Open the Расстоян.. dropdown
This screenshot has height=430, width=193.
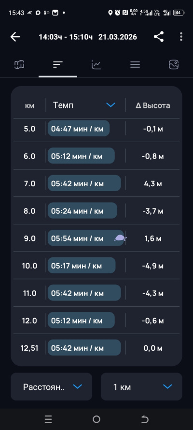click(x=52, y=386)
